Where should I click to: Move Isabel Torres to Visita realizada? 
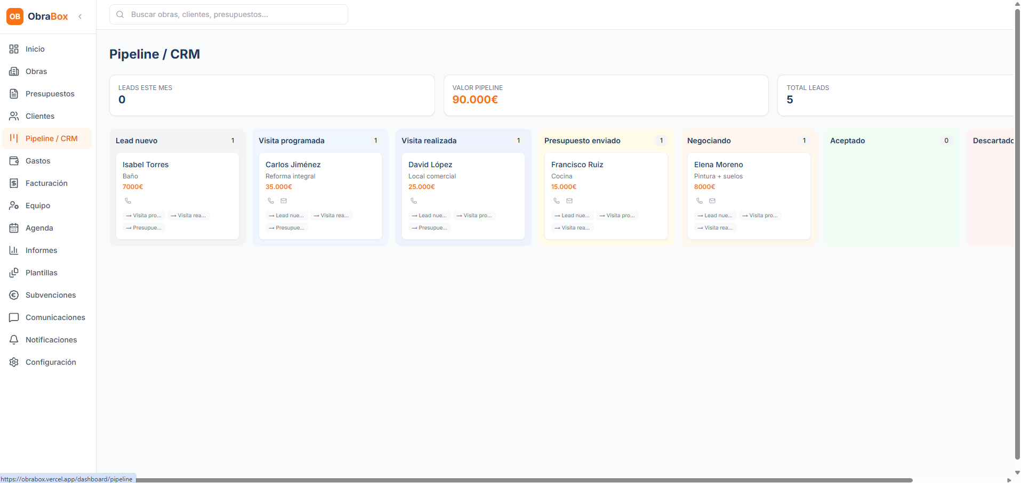coord(189,216)
